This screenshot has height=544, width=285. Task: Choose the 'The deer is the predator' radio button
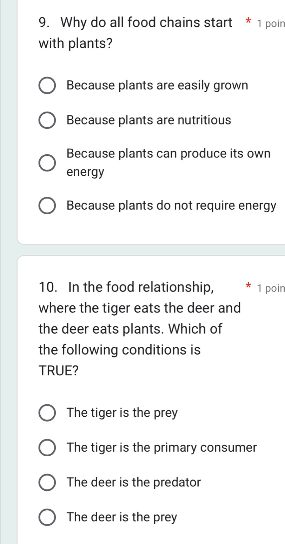click(47, 483)
